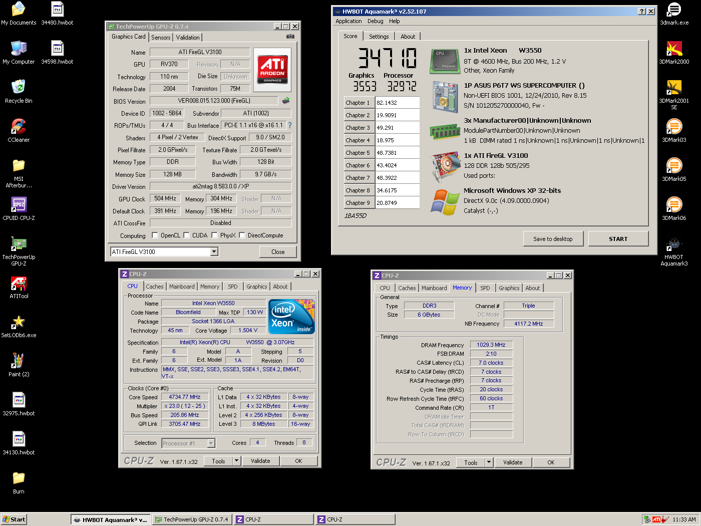The width and height of the screenshot is (701, 526).
Task: Expand the Processor #1 selection dropdown
Action: coord(211,443)
